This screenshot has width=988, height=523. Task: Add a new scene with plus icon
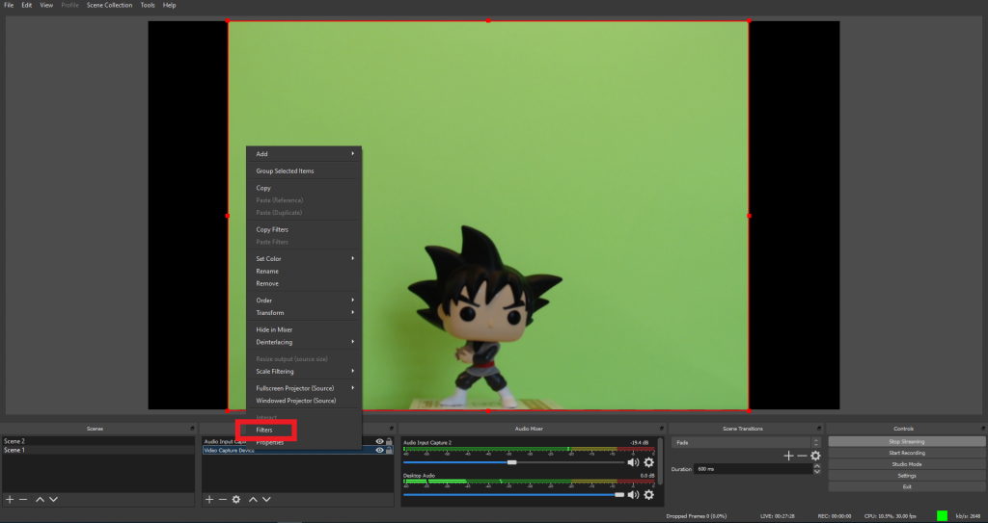[10, 499]
